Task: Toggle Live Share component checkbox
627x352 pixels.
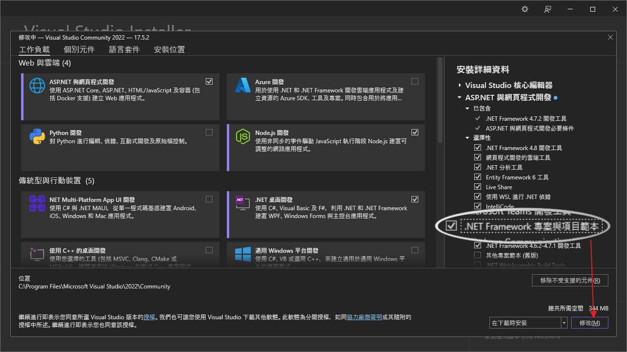Action: click(478, 187)
